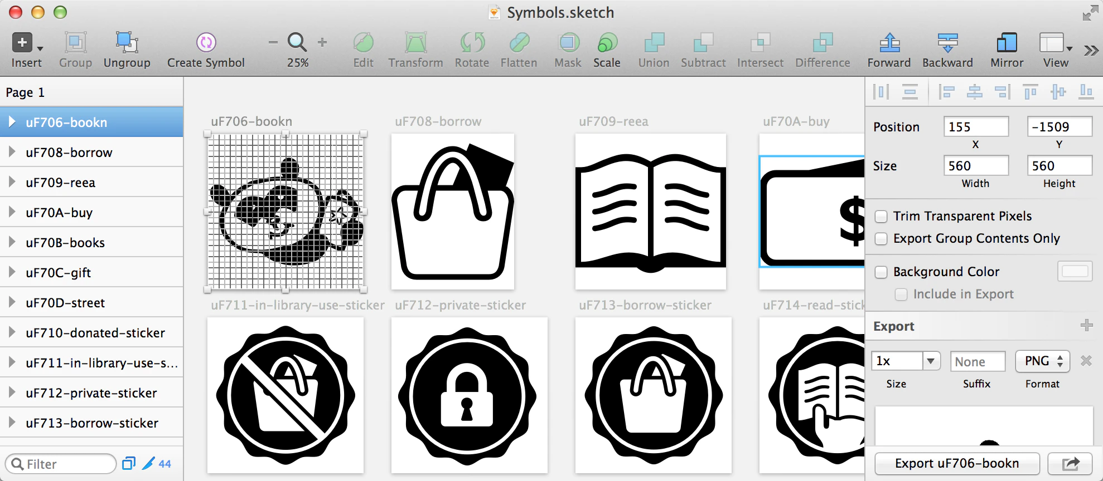The image size is (1103, 481).
Task: Open the PNG format selector
Action: 1042,361
